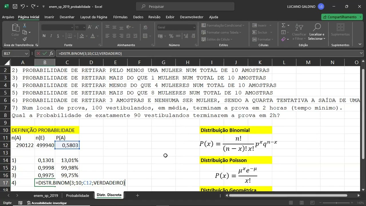The height and width of the screenshot is (206, 366).
Task: Cancel formula entry with the X icon
Action: click(38, 53)
